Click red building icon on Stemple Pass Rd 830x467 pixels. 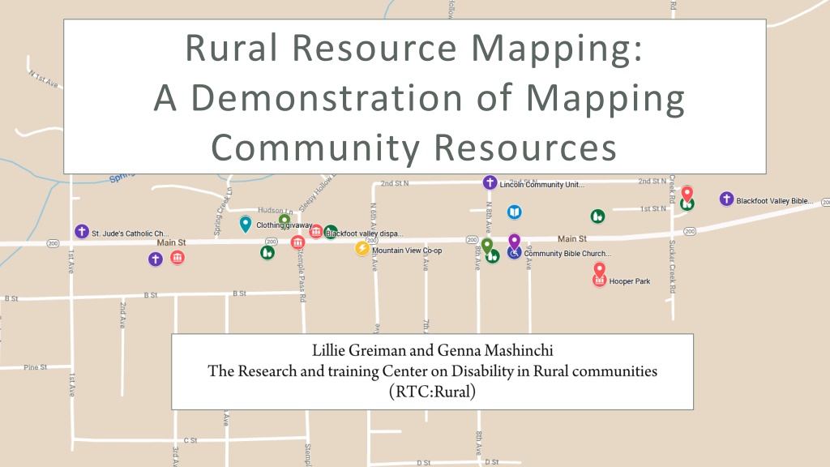[297, 242]
